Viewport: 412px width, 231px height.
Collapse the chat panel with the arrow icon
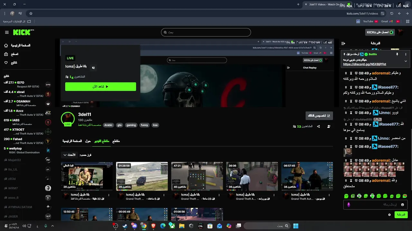point(343,43)
